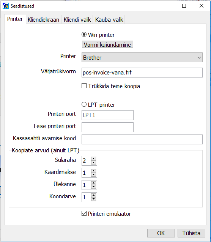This screenshot has height=242, width=211.
Task: Open the Printer dropdown showing Brother
Action: click(x=142, y=57)
